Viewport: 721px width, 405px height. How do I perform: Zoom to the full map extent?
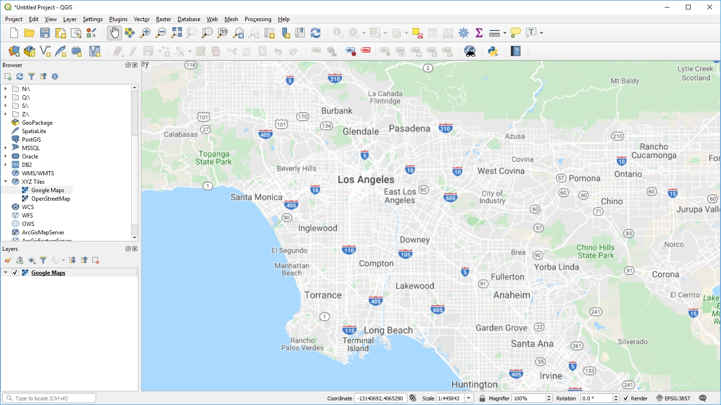(177, 33)
